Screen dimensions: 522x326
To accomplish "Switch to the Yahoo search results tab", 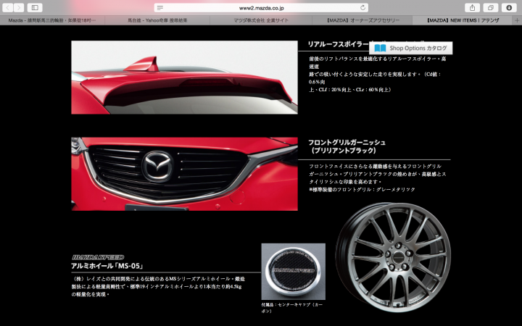I will pos(157,20).
